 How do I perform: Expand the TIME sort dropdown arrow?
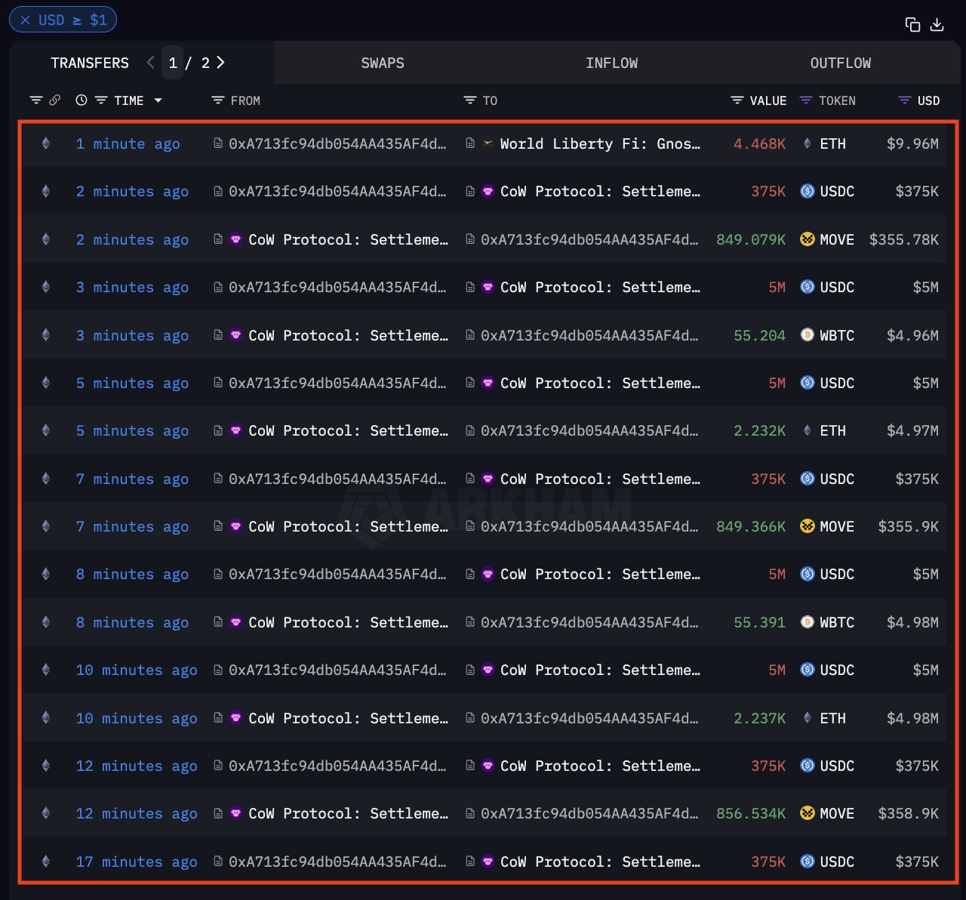tap(158, 100)
